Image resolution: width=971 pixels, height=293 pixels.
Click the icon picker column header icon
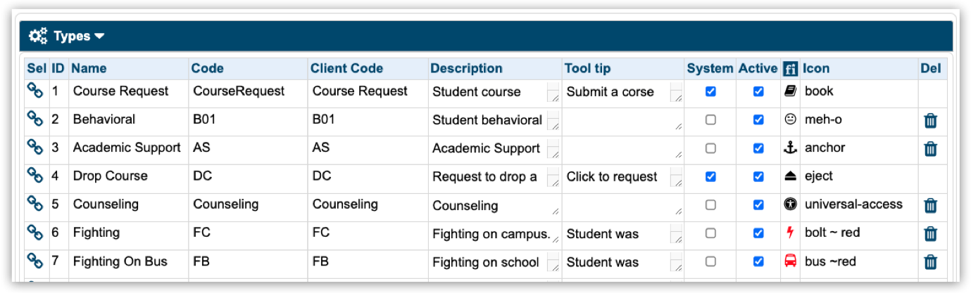point(789,69)
